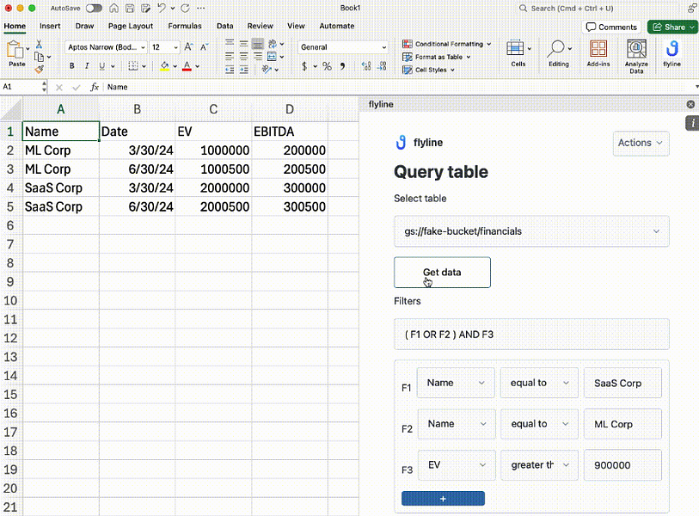Click the Insert Function fx icon
This screenshot has width=699, height=516.
pos(95,87)
